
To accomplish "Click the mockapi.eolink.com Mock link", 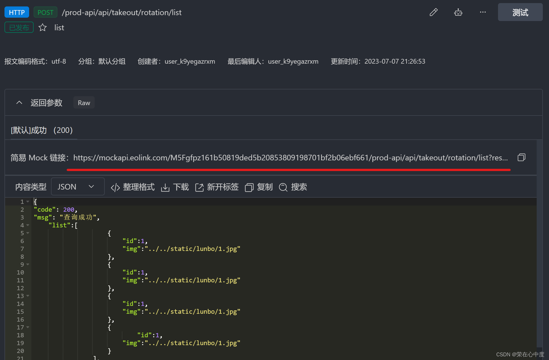I will tap(290, 158).
